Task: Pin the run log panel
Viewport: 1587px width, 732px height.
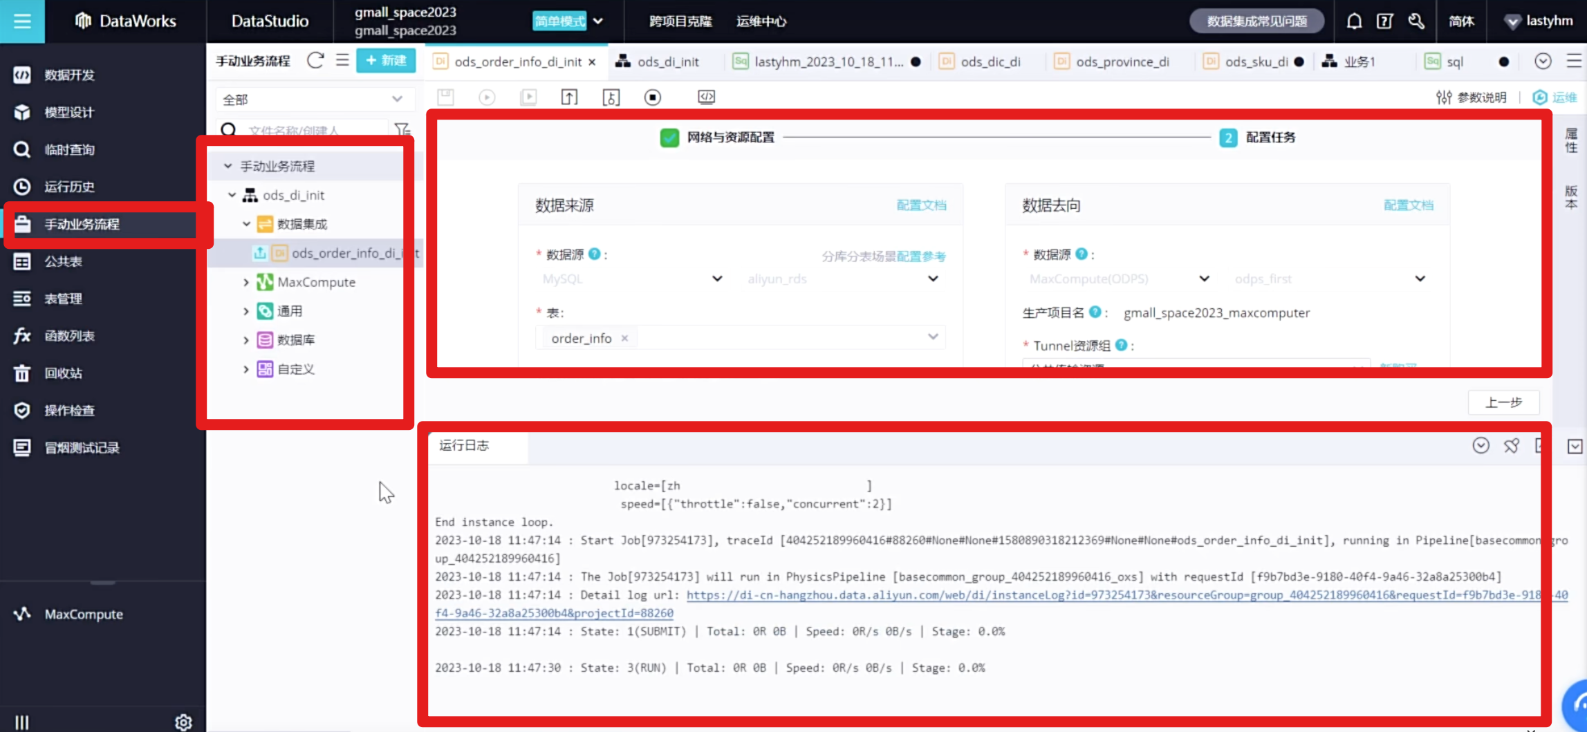Action: point(1511,446)
